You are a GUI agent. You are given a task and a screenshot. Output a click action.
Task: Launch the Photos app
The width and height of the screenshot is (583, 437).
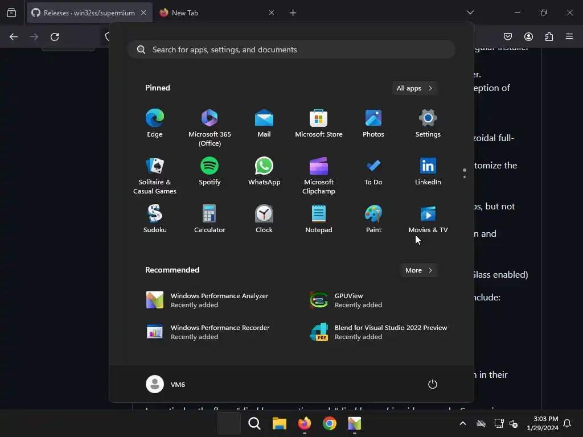tap(373, 123)
